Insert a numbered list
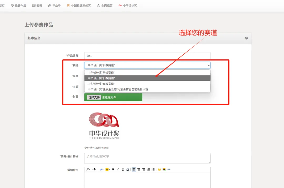 148,169
